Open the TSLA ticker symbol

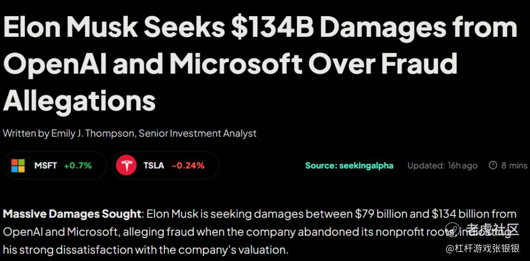click(x=154, y=166)
